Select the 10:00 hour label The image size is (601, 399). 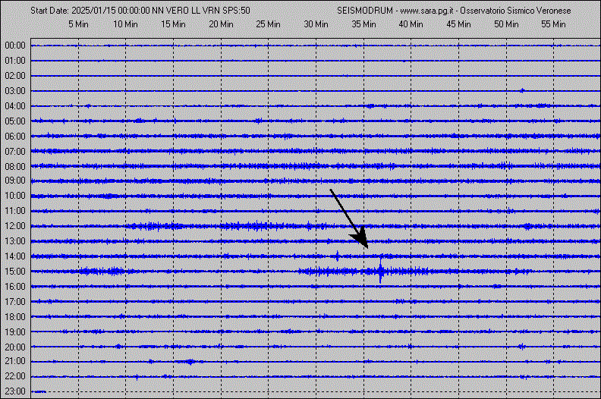tap(15, 196)
